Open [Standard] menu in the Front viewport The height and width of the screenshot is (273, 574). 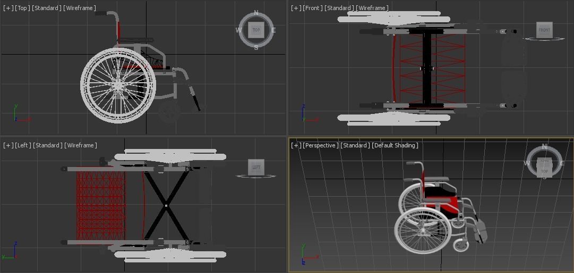(x=339, y=7)
